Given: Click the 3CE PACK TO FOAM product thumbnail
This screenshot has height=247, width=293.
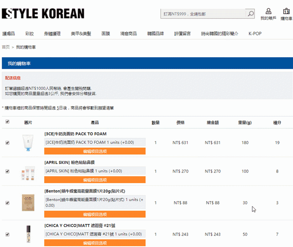Looking at the screenshot, I should click(28, 142).
